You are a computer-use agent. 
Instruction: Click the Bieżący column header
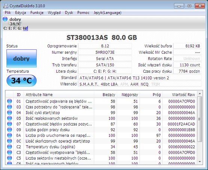(x=105, y=95)
